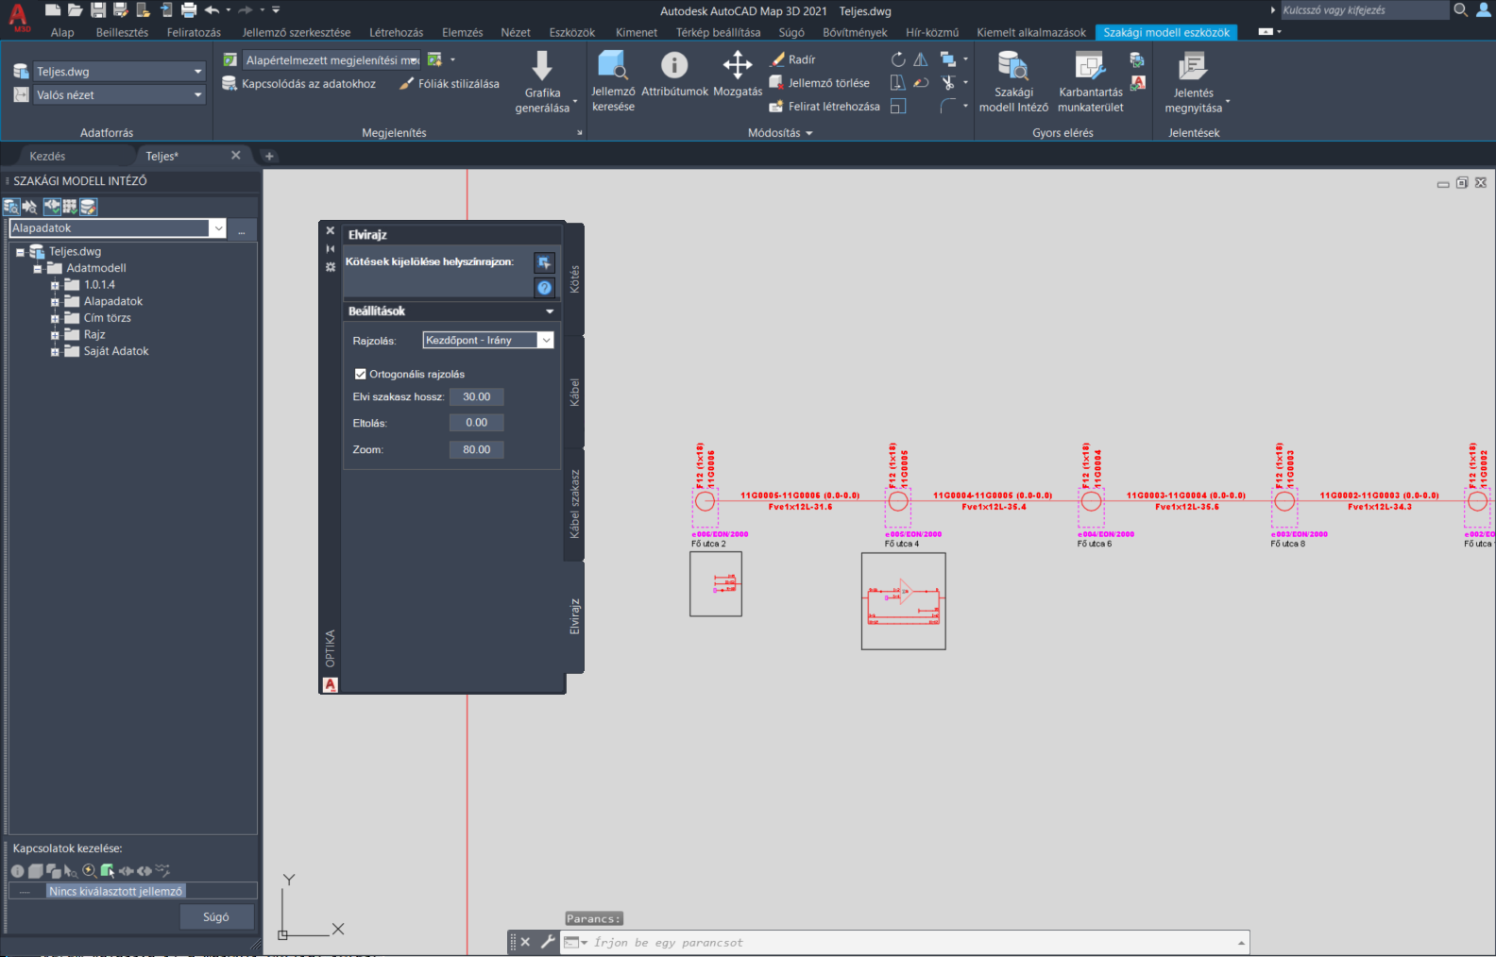The image size is (1496, 957).
Task: Toggle the Ortogonális rajzolás checkbox
Action: (360, 374)
